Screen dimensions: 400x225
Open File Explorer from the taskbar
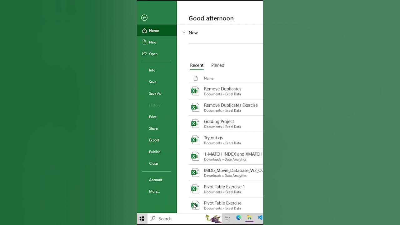pos(249,218)
